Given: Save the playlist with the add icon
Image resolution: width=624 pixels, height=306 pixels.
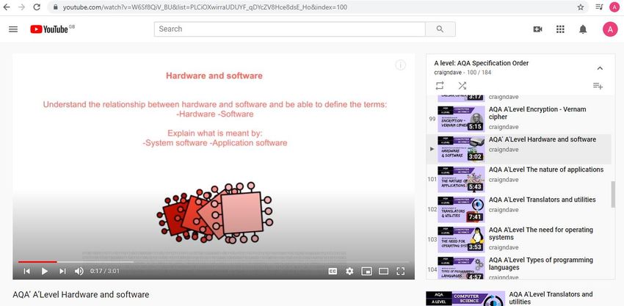Looking at the screenshot, I should tap(598, 86).
